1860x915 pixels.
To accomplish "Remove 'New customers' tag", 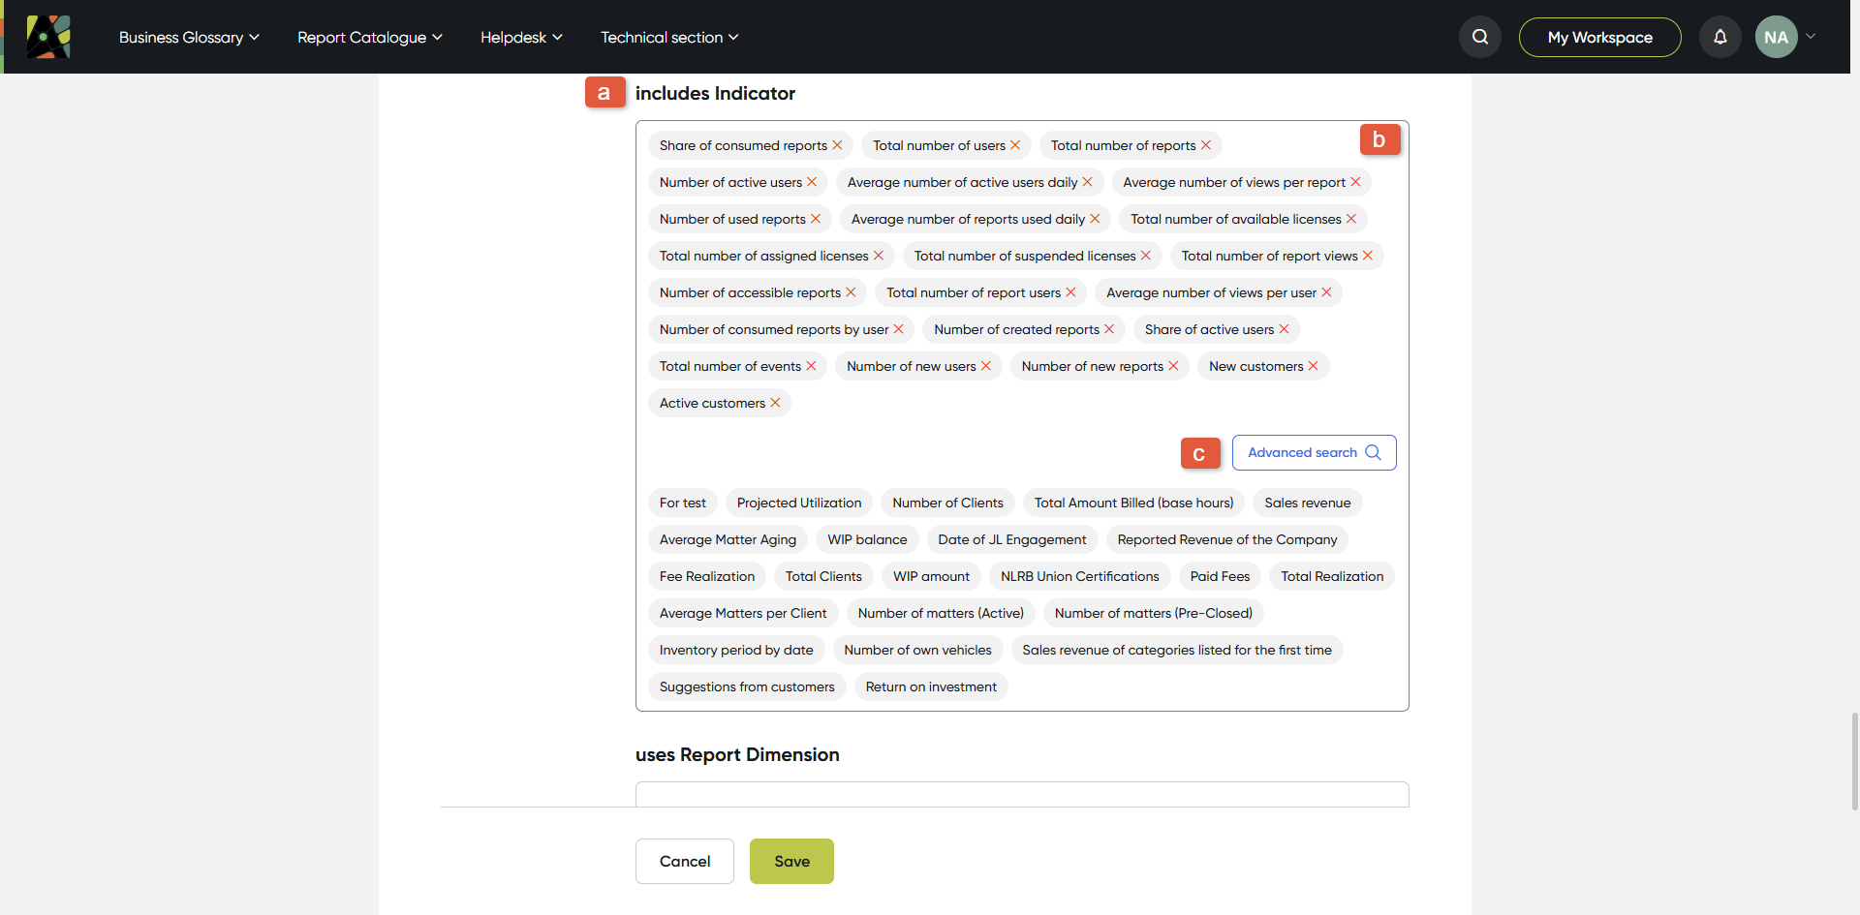I will point(1314,366).
